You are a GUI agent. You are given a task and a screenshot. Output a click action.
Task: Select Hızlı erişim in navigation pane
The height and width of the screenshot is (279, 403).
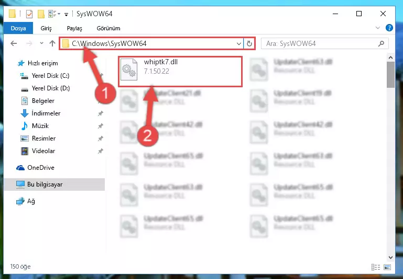click(42, 63)
